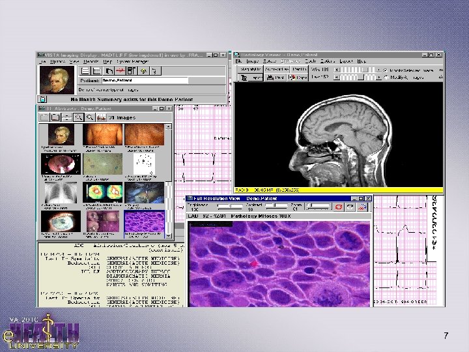Click the Print button in Radiology Viewer
Screen dimensions: 469x352
[277, 78]
